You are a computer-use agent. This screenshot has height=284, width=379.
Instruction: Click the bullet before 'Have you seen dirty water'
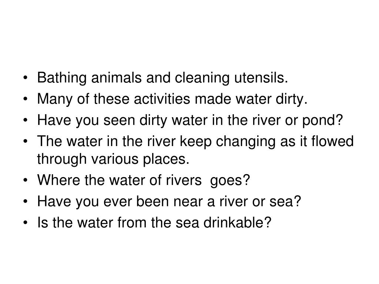click(x=26, y=121)
